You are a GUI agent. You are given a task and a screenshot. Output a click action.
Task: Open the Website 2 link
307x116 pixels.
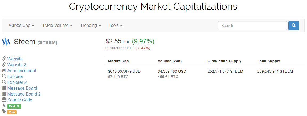click(17, 65)
